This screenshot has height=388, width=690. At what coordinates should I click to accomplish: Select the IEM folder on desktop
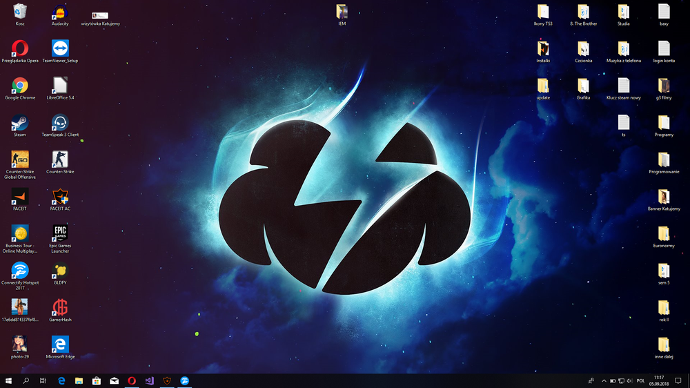[342, 15]
